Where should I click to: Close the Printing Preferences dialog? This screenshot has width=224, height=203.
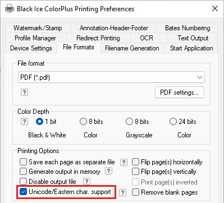[x=215, y=8]
